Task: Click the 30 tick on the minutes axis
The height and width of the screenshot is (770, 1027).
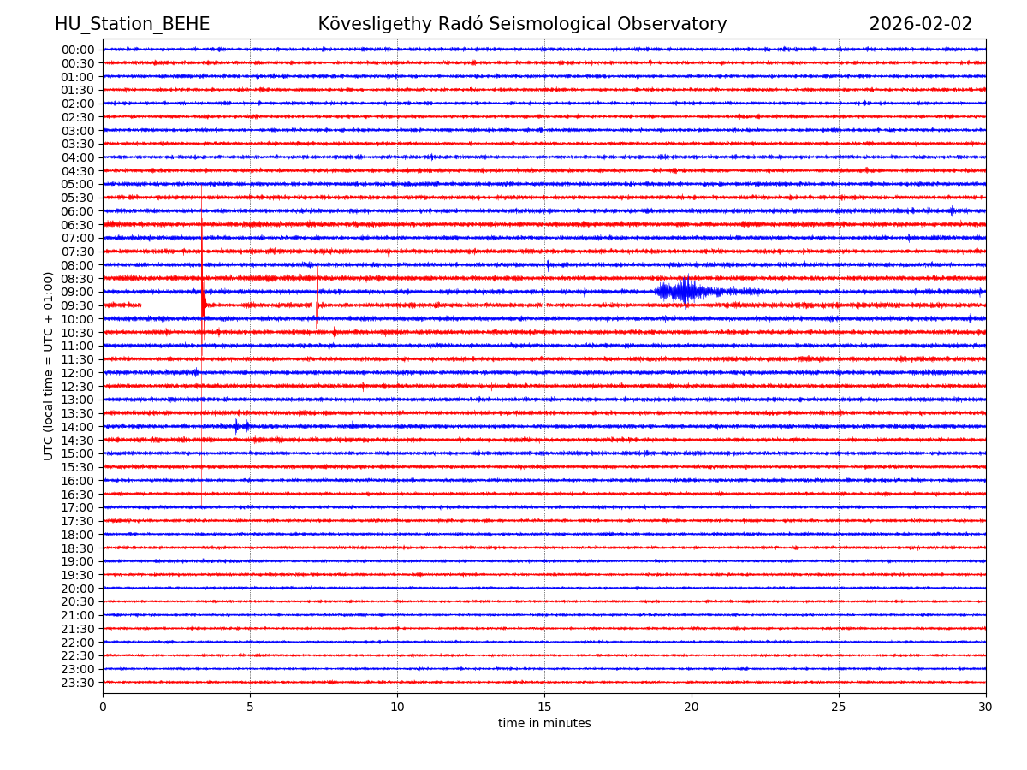Action: click(986, 708)
